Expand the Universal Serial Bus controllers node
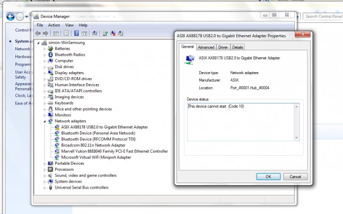The height and width of the screenshot is (214, 343). 45,188
